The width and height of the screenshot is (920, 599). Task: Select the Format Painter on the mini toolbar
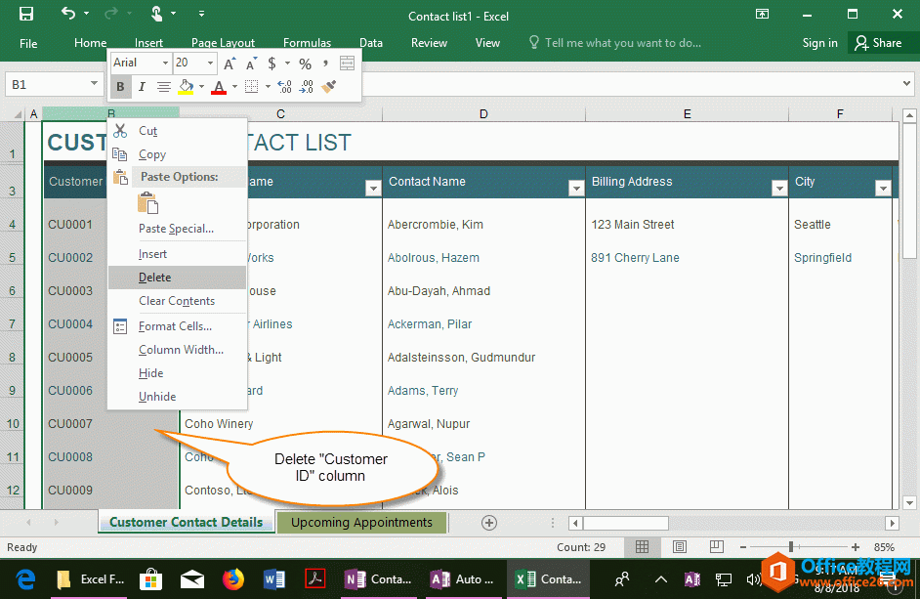326,88
